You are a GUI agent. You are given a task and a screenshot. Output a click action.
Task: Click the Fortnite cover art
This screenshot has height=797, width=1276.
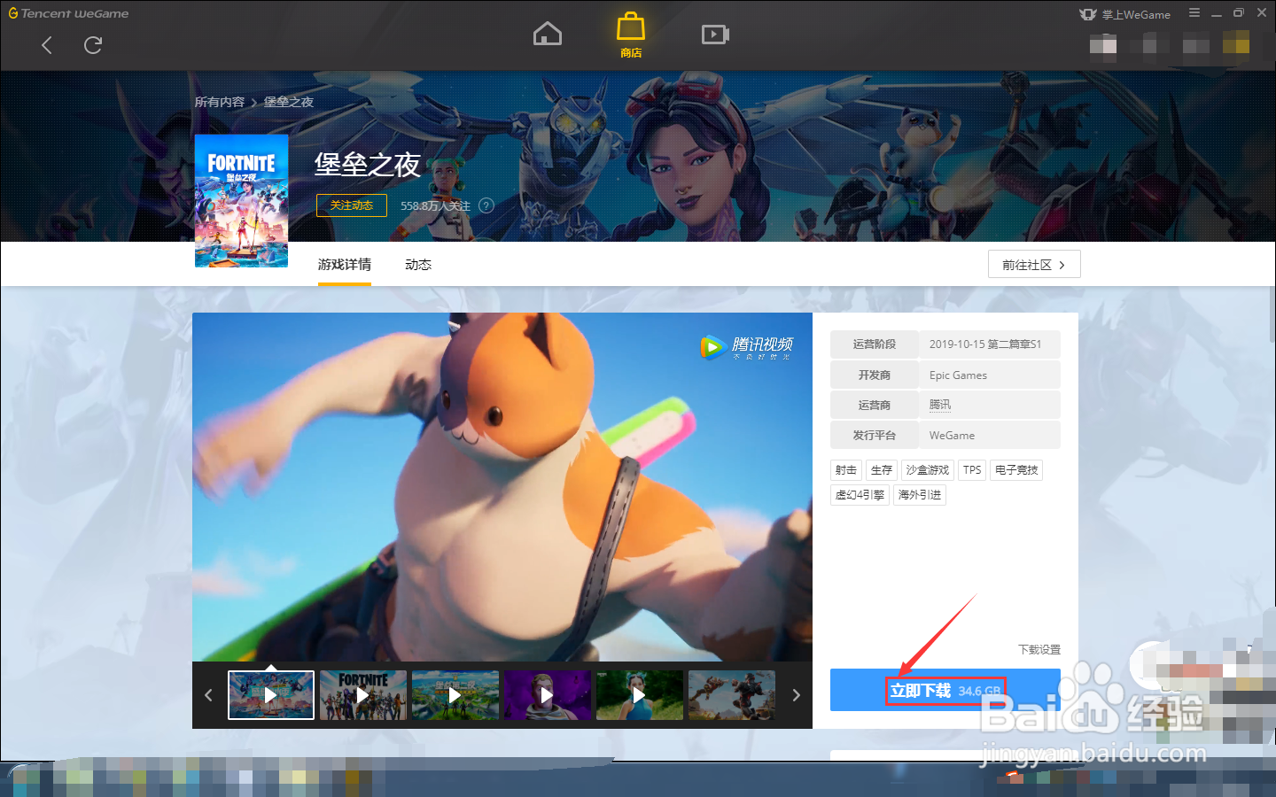(241, 200)
